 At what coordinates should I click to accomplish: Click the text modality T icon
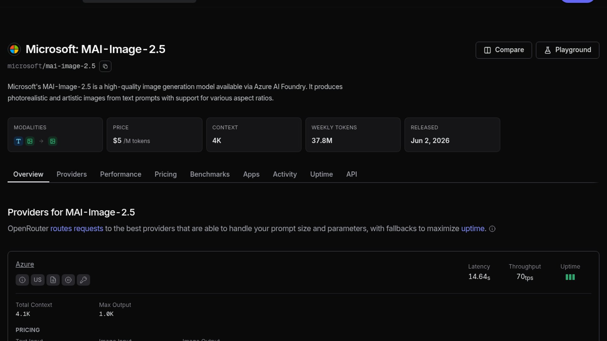(18, 141)
